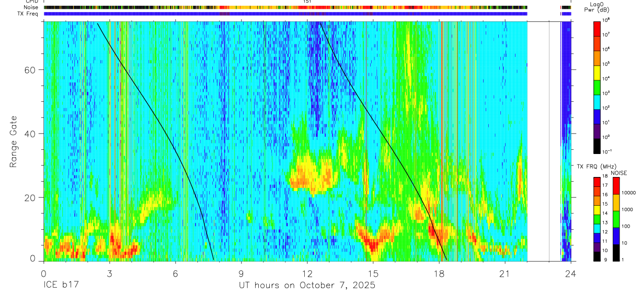This screenshot has height=296, width=642.
Task: Click the 'CPID' row label at top
Action: 31,2
